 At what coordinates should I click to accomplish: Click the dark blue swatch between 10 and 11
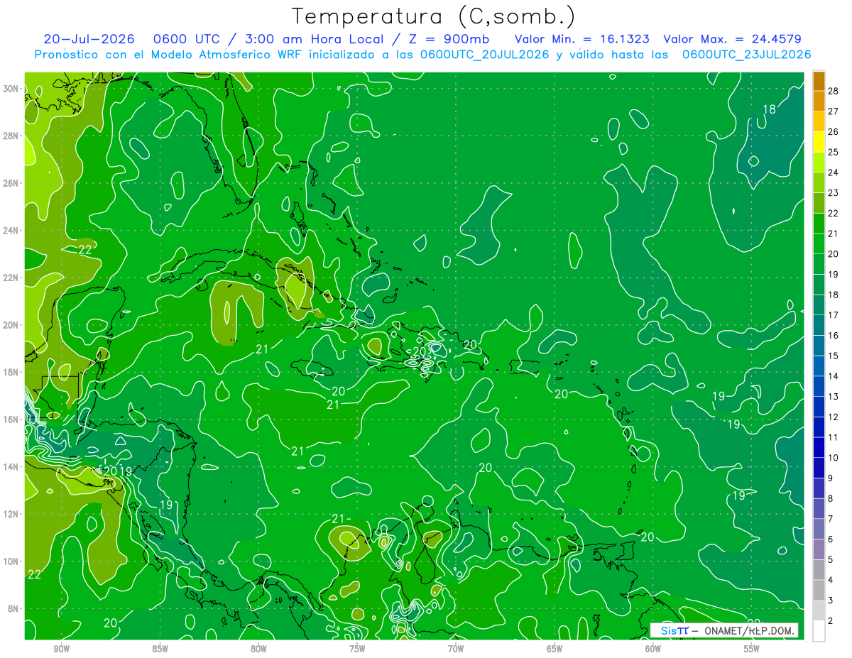pyautogui.click(x=819, y=447)
